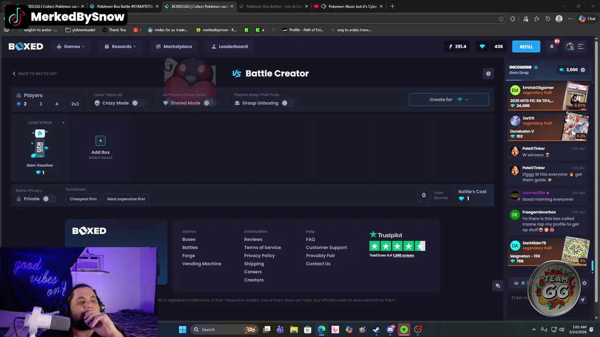The width and height of the screenshot is (600, 337).
Task: Open EmrickOSgamer legendary pull card
Action: click(548, 96)
